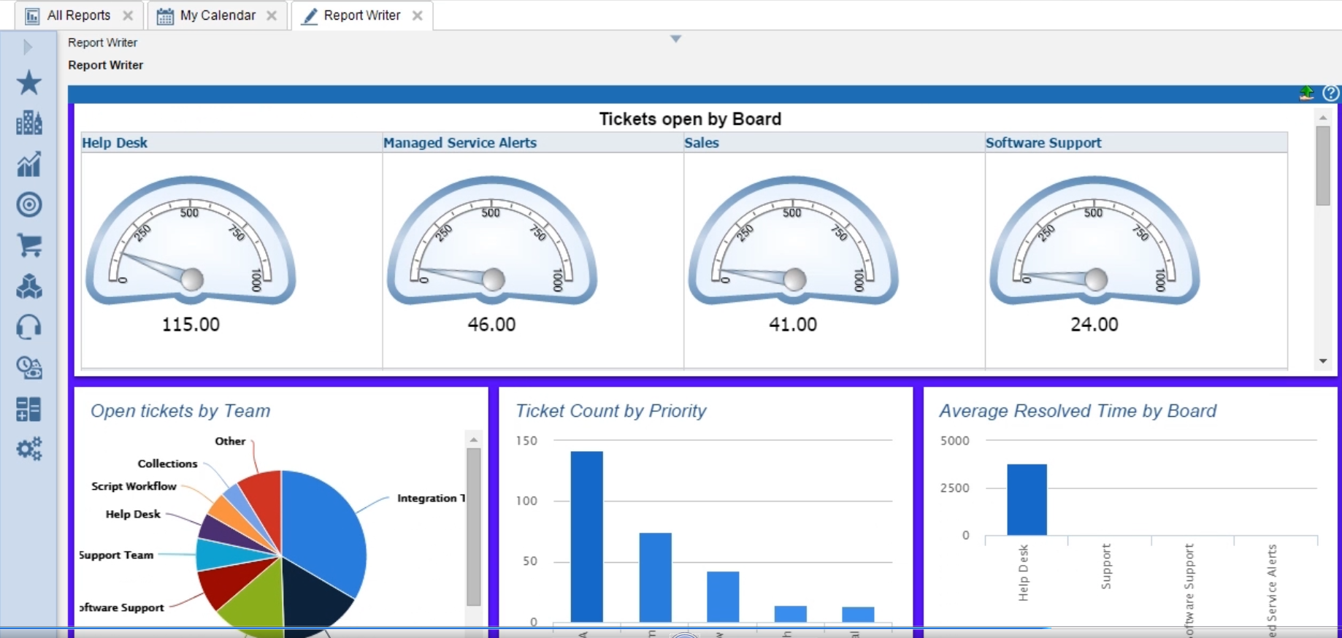Click the green upload arrow icon
The height and width of the screenshot is (638, 1342).
click(x=1306, y=93)
